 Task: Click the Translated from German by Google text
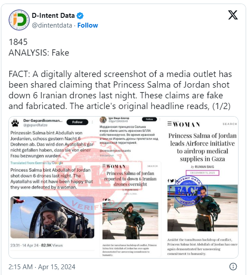pos(37,163)
